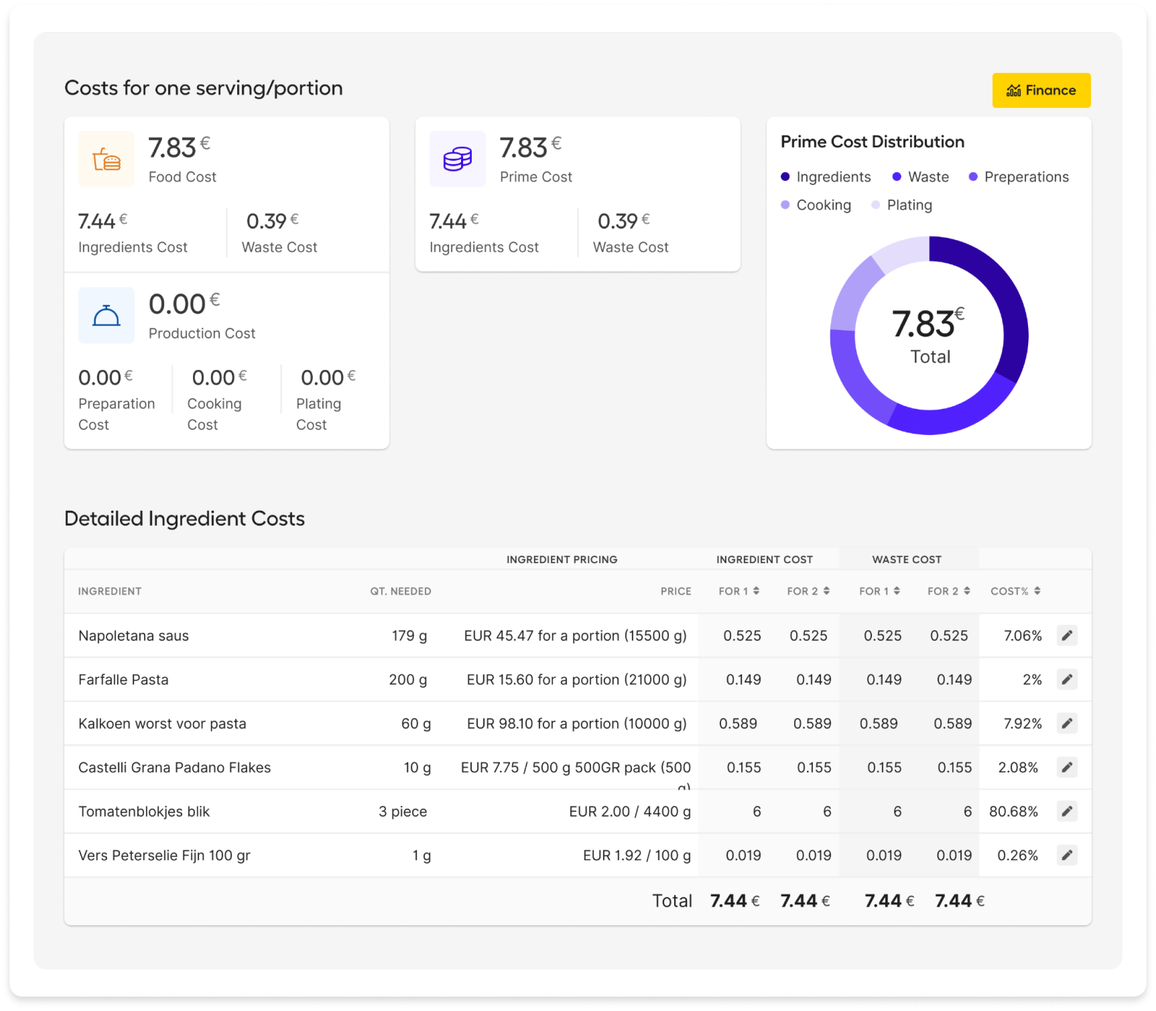This screenshot has height=1011, width=1156.
Task: Toggle Plating legend dot in chart
Action: pyautogui.click(x=875, y=205)
